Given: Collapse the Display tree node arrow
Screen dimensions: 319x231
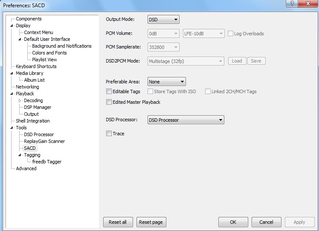Looking at the screenshot, I should coord(12,26).
